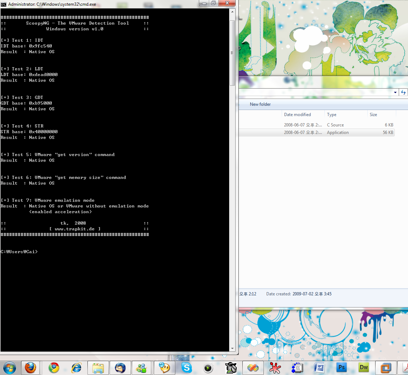Open Thunderbird mail from the taskbar

coord(120,367)
